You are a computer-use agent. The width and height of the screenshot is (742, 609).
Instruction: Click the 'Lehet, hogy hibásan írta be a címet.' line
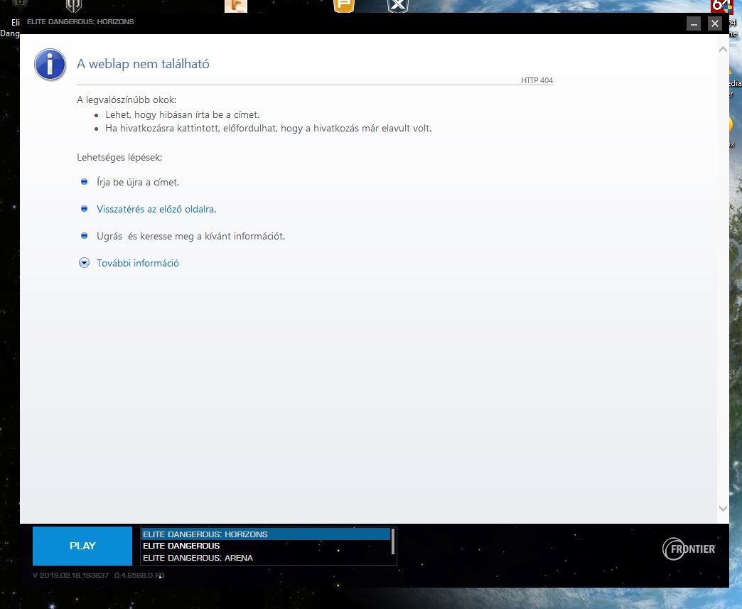pyautogui.click(x=182, y=114)
